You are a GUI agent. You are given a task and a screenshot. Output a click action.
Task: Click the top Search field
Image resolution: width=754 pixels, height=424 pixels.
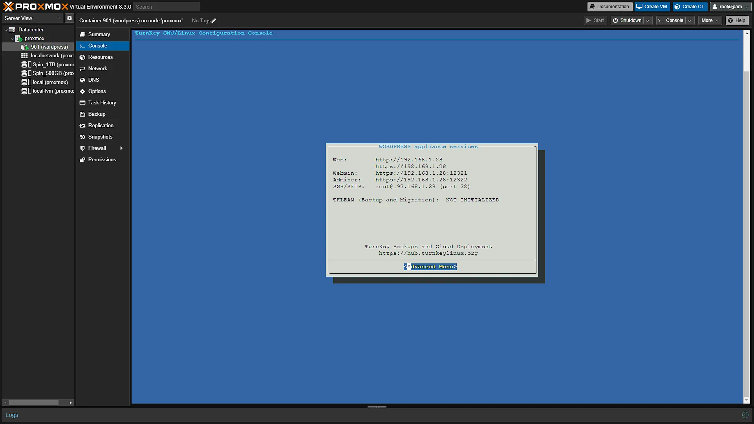[167, 7]
